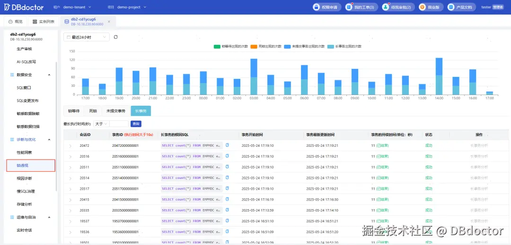This screenshot has width=511, height=245.
Task: Switch to the 死锁 tab
Action: [x=93, y=111]
